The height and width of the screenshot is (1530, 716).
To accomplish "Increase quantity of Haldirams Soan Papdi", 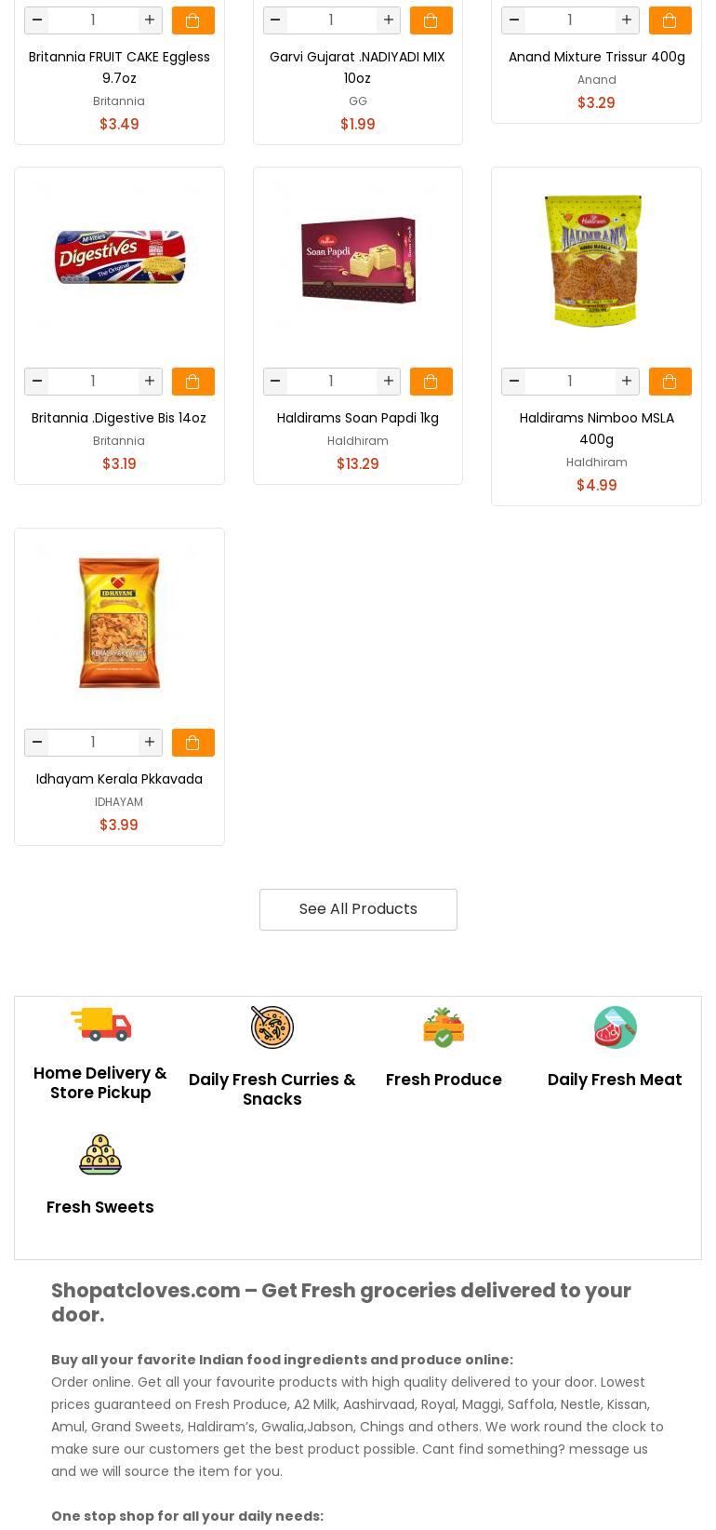I will (x=389, y=382).
